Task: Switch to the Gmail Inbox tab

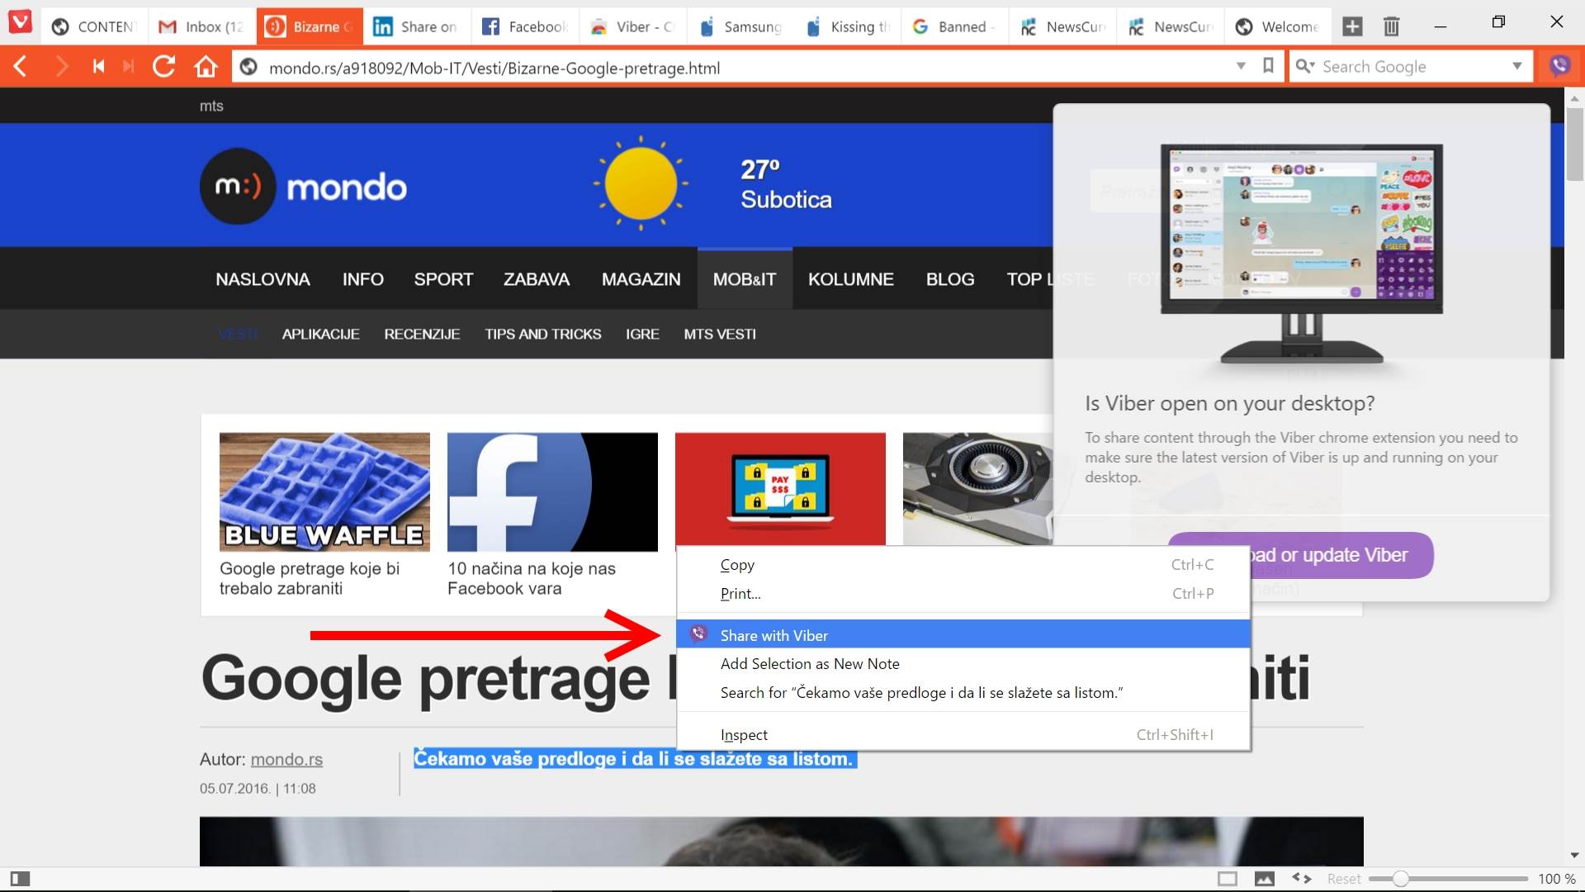Action: [201, 26]
